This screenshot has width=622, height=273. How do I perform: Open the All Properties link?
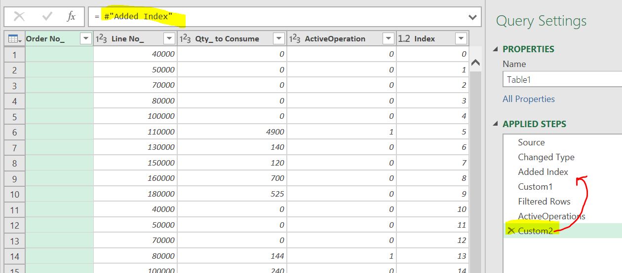point(529,99)
